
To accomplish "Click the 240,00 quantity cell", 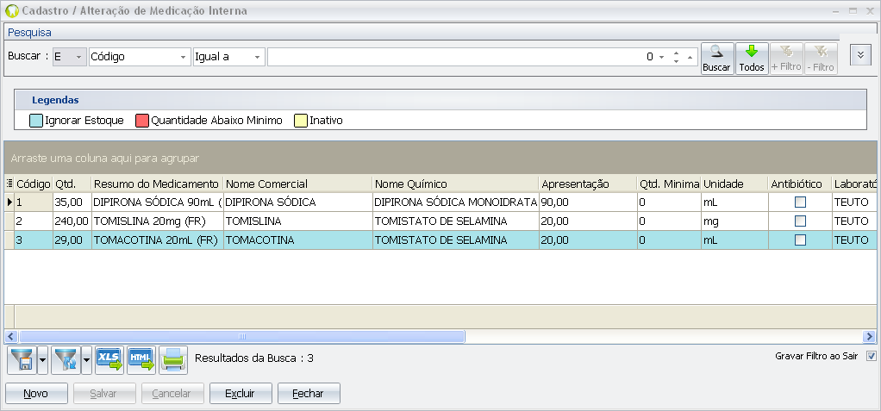I will (72, 221).
